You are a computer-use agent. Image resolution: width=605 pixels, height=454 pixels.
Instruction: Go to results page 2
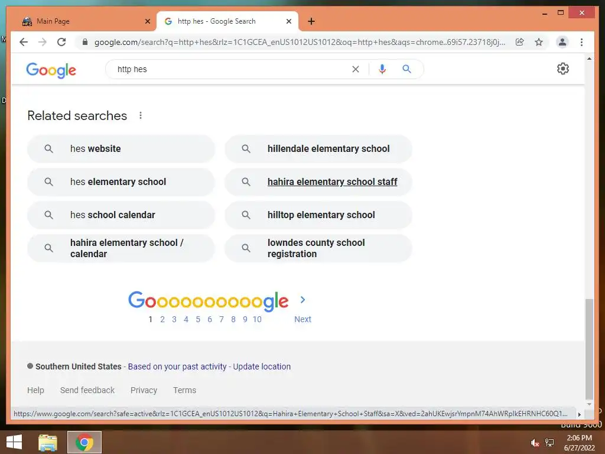pos(162,319)
